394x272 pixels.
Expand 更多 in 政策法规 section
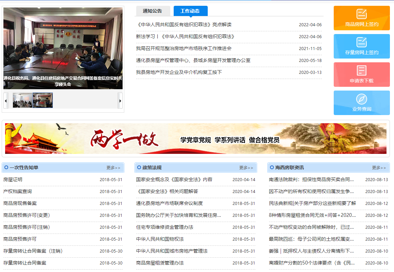(246, 168)
